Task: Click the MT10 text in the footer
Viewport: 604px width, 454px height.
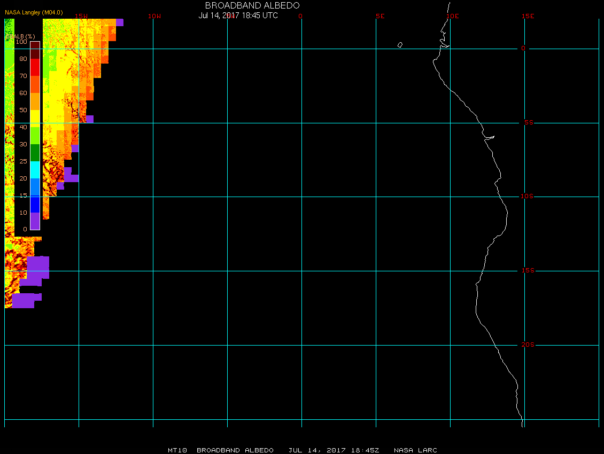Action: (177, 450)
